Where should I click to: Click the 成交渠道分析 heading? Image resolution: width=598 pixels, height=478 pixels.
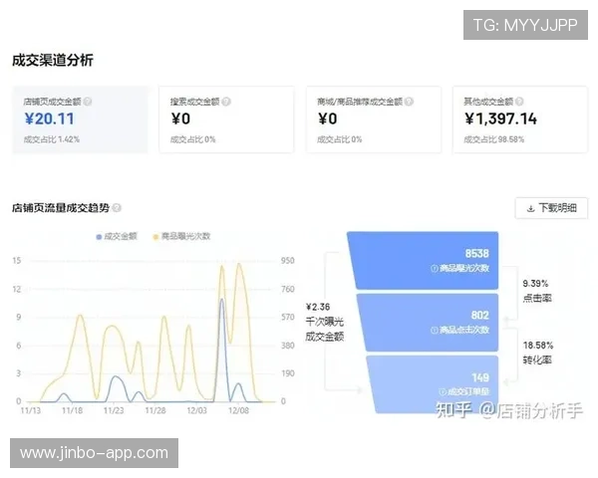(53, 60)
